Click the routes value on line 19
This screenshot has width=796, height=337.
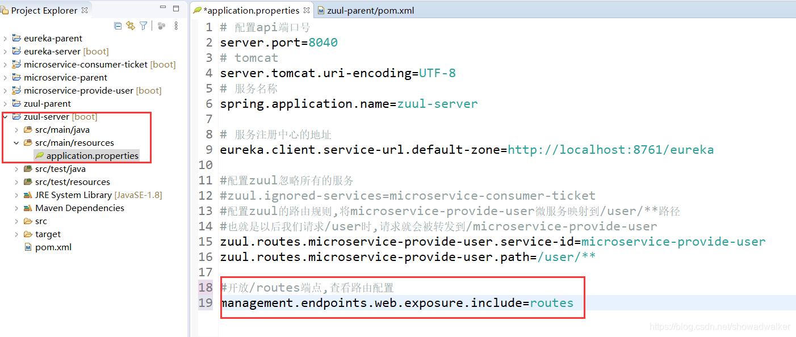[551, 303]
